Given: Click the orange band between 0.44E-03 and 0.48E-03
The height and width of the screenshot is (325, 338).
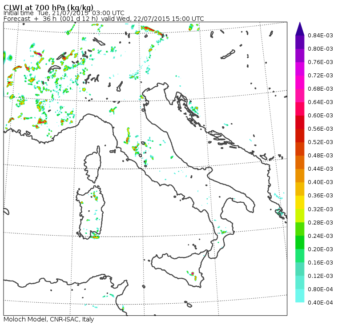Looking at the screenshot, I should coord(300,162).
